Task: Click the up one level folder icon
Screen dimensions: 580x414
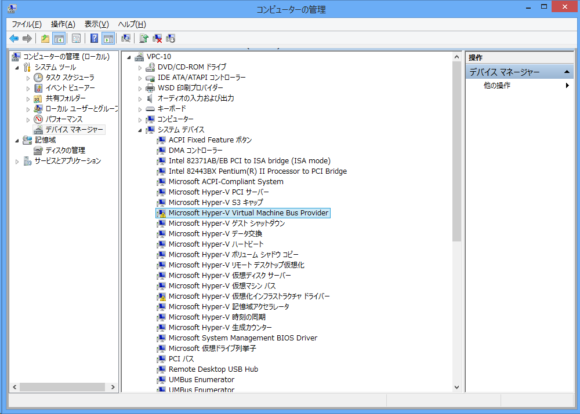Action: [45, 38]
